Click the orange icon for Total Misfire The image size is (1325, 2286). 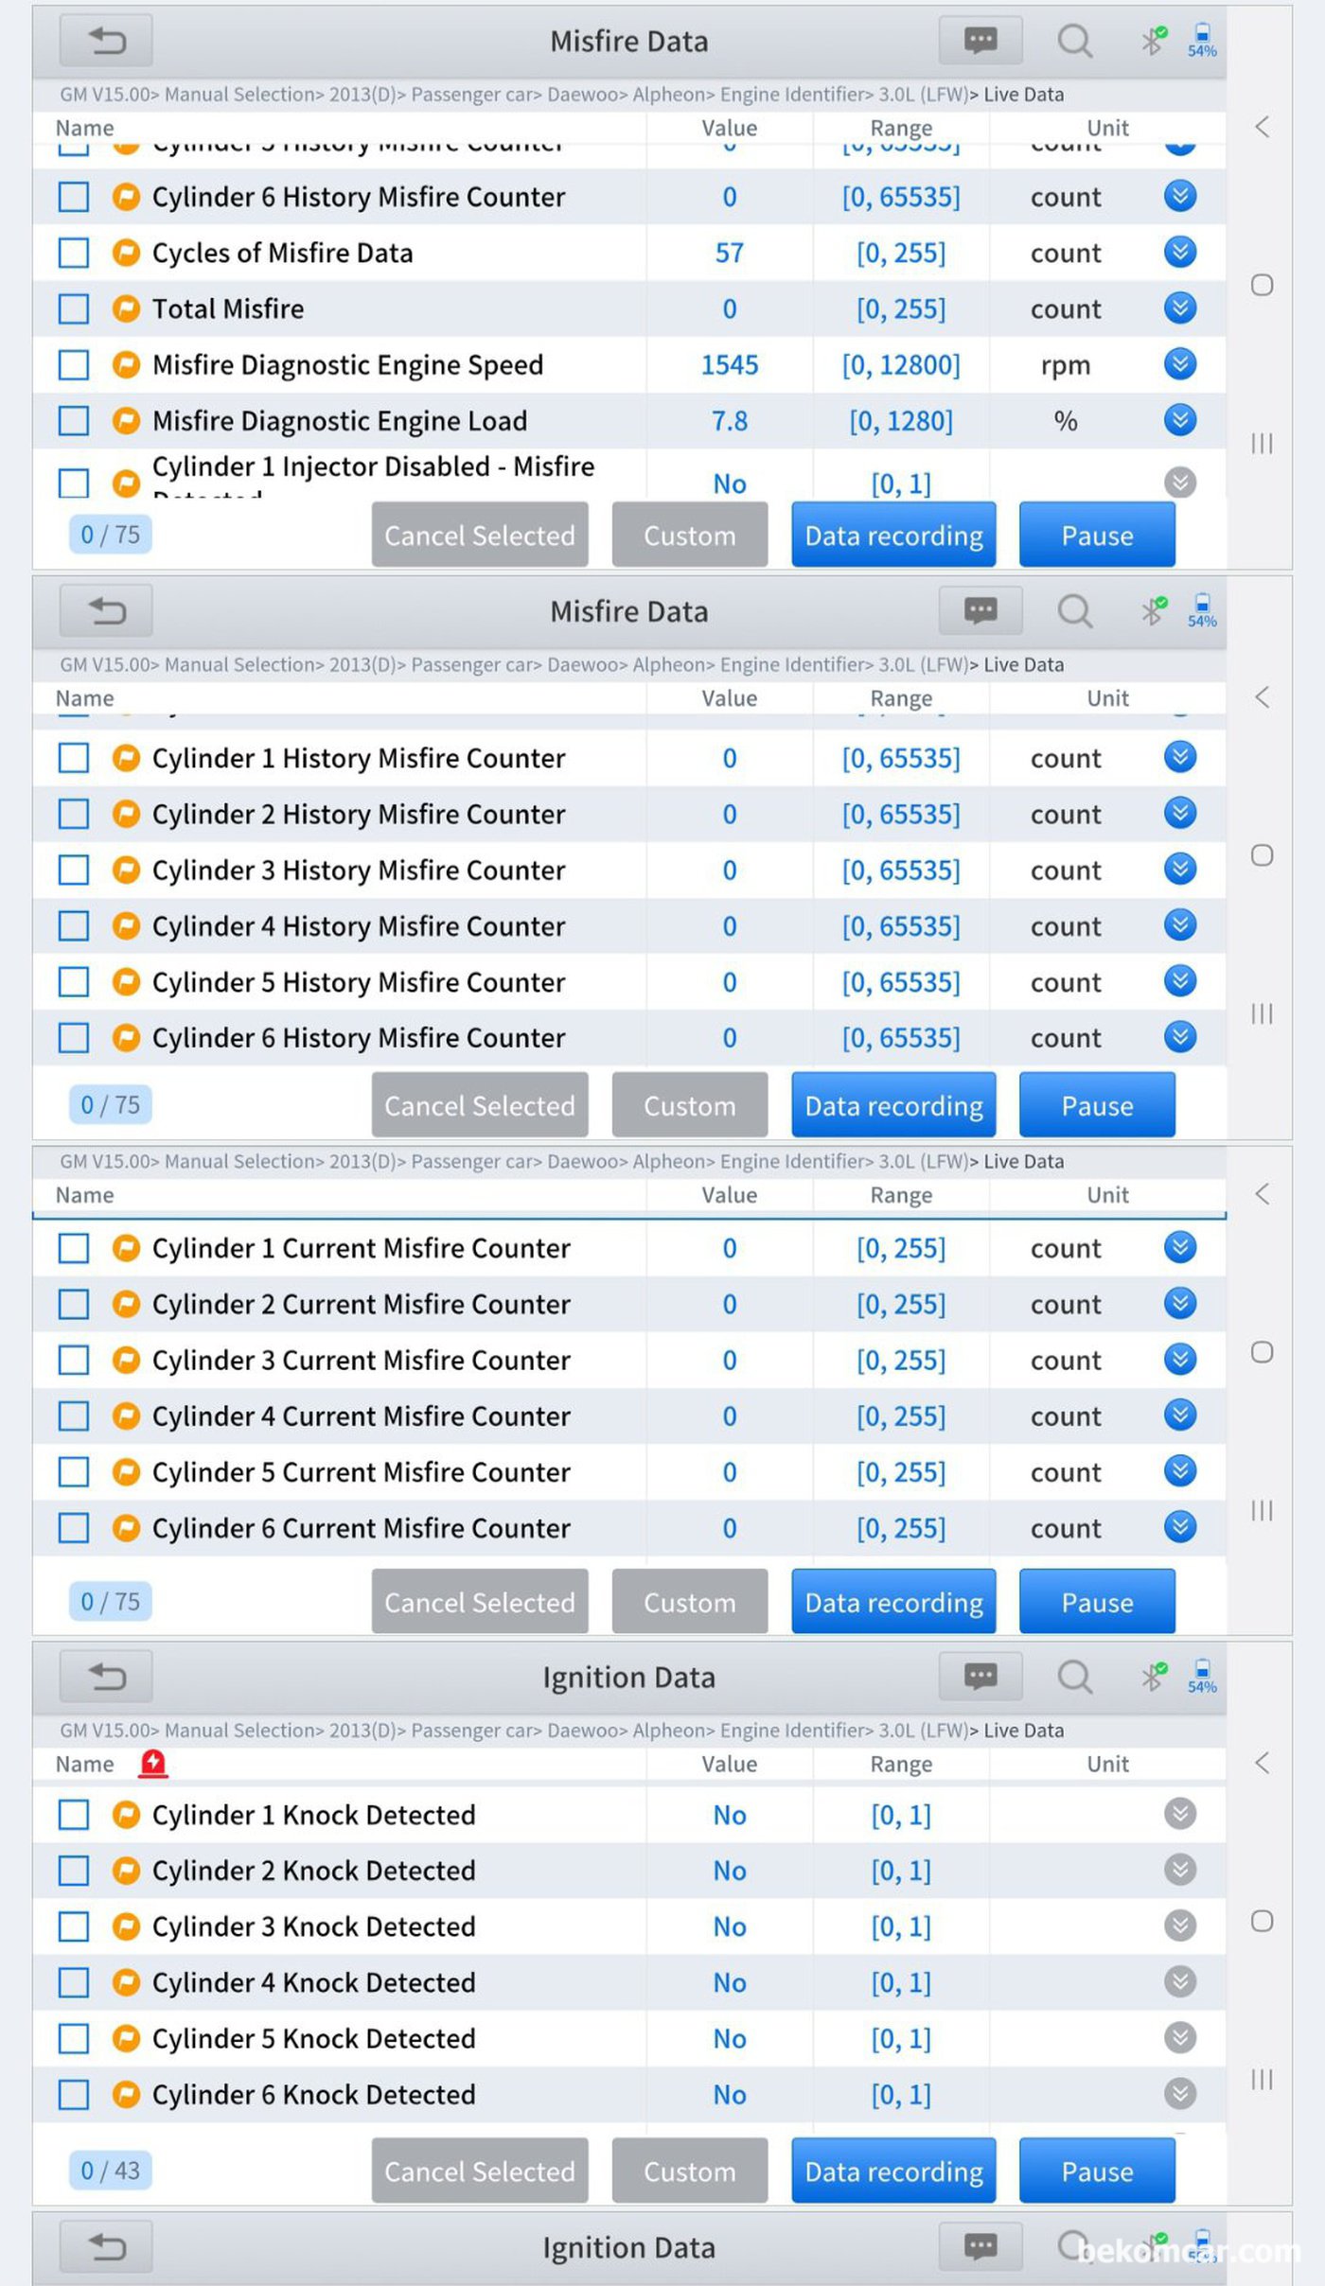click(126, 308)
